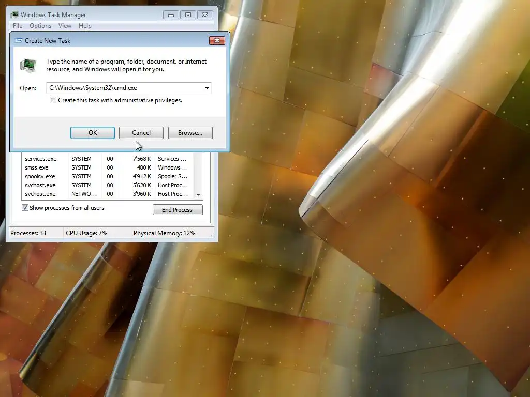Select the svchost.exe row owned by NETWO...
The image size is (530, 397).
108,194
